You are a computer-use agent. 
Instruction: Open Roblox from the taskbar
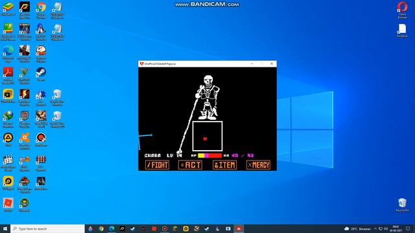coord(154,228)
